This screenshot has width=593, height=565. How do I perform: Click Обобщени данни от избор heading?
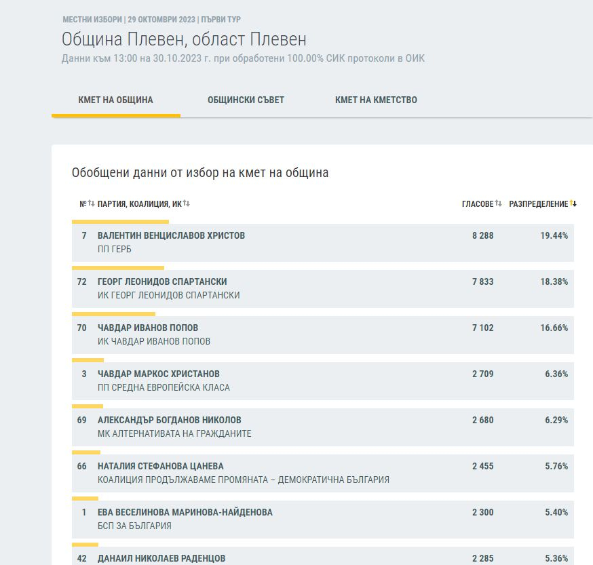pyautogui.click(x=200, y=173)
